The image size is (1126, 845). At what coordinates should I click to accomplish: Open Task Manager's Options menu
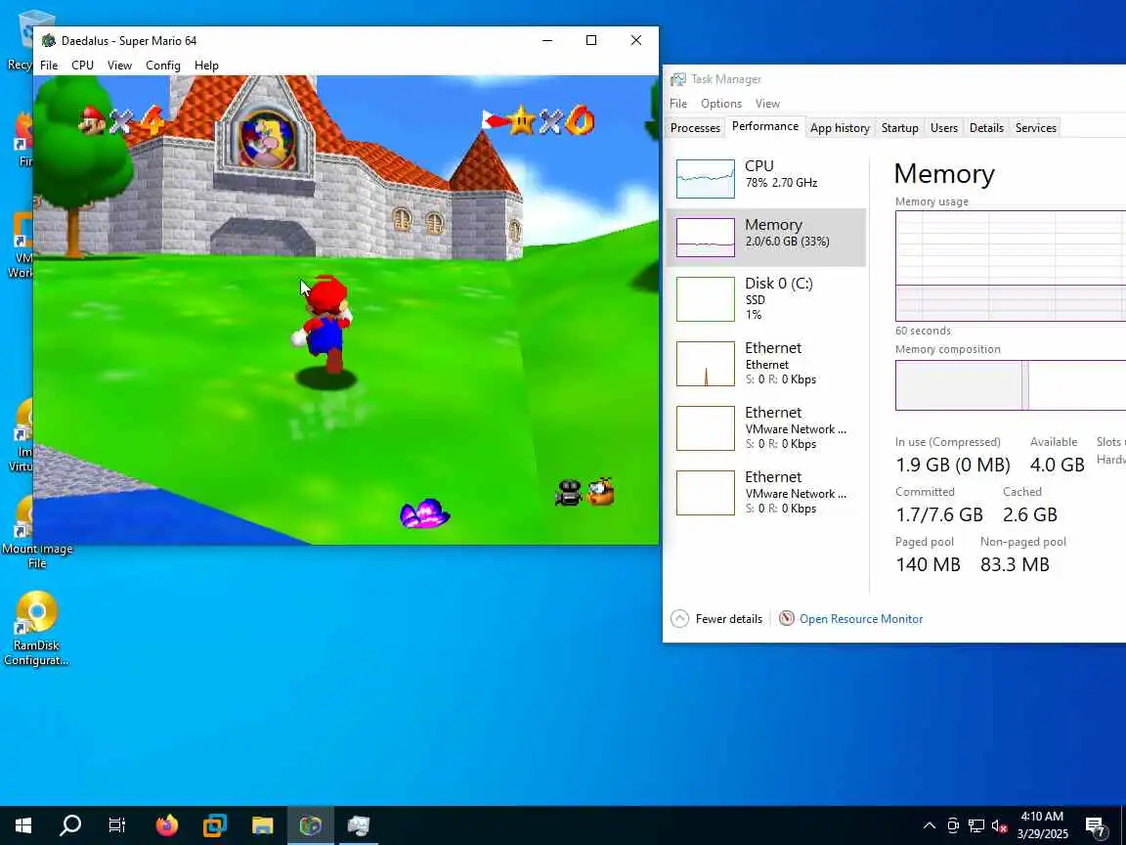tap(721, 104)
